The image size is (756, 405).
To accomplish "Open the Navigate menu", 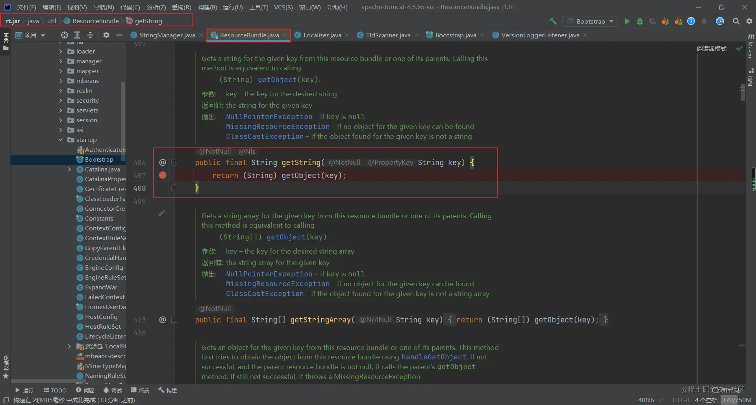I will coord(104,7).
